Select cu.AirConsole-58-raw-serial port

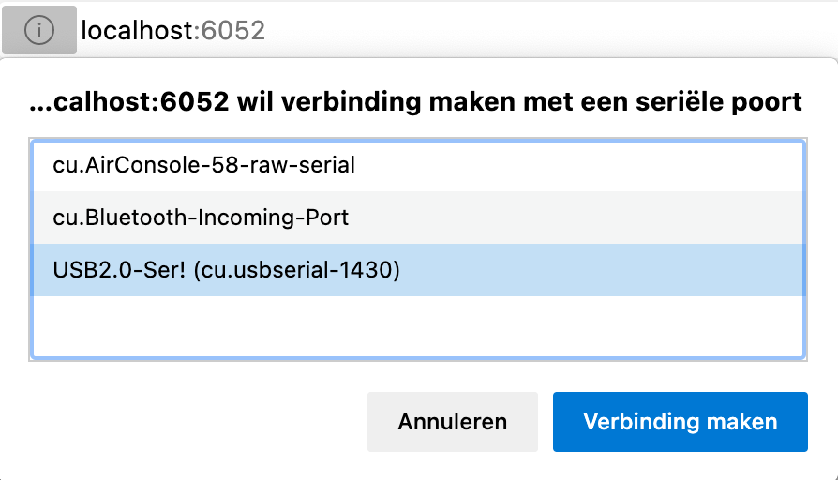pos(418,165)
